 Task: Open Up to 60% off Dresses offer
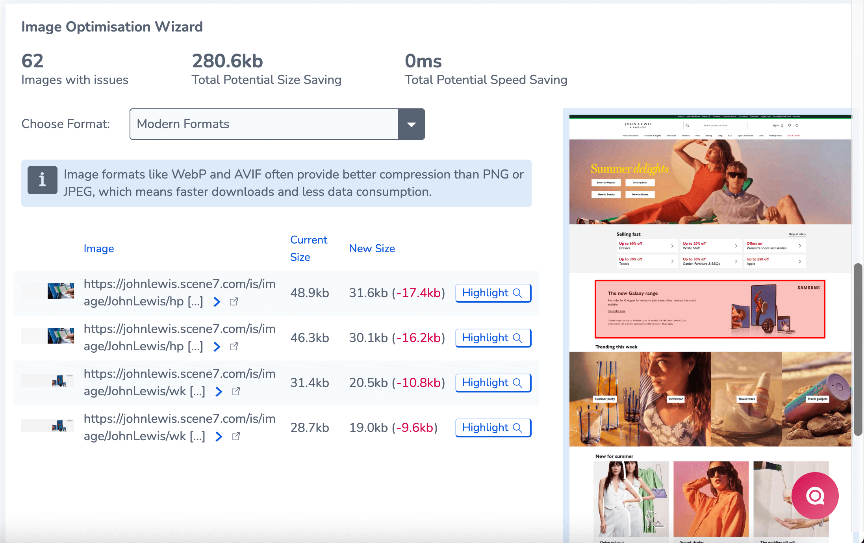[647, 245]
